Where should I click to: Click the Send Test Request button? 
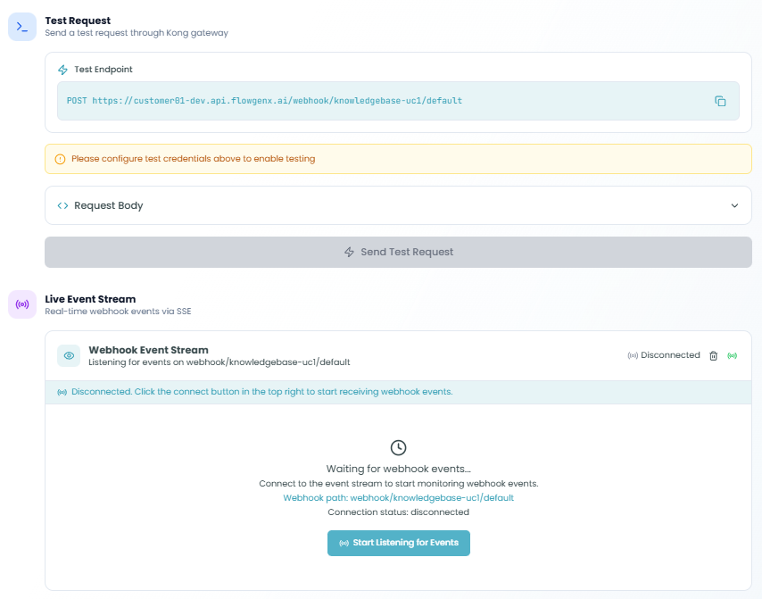click(x=398, y=252)
